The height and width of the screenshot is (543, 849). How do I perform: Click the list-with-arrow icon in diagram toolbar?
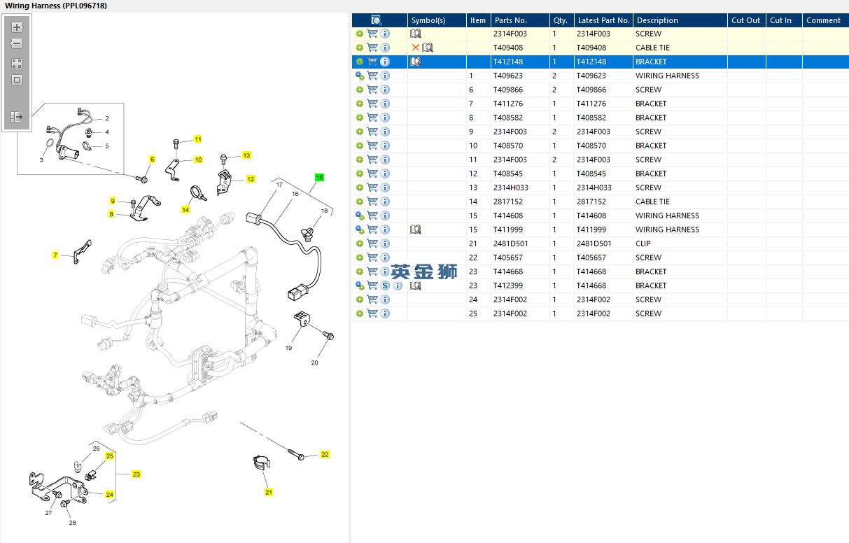17,117
